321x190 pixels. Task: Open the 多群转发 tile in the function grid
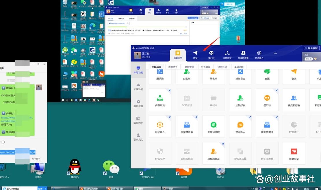tap(160, 100)
